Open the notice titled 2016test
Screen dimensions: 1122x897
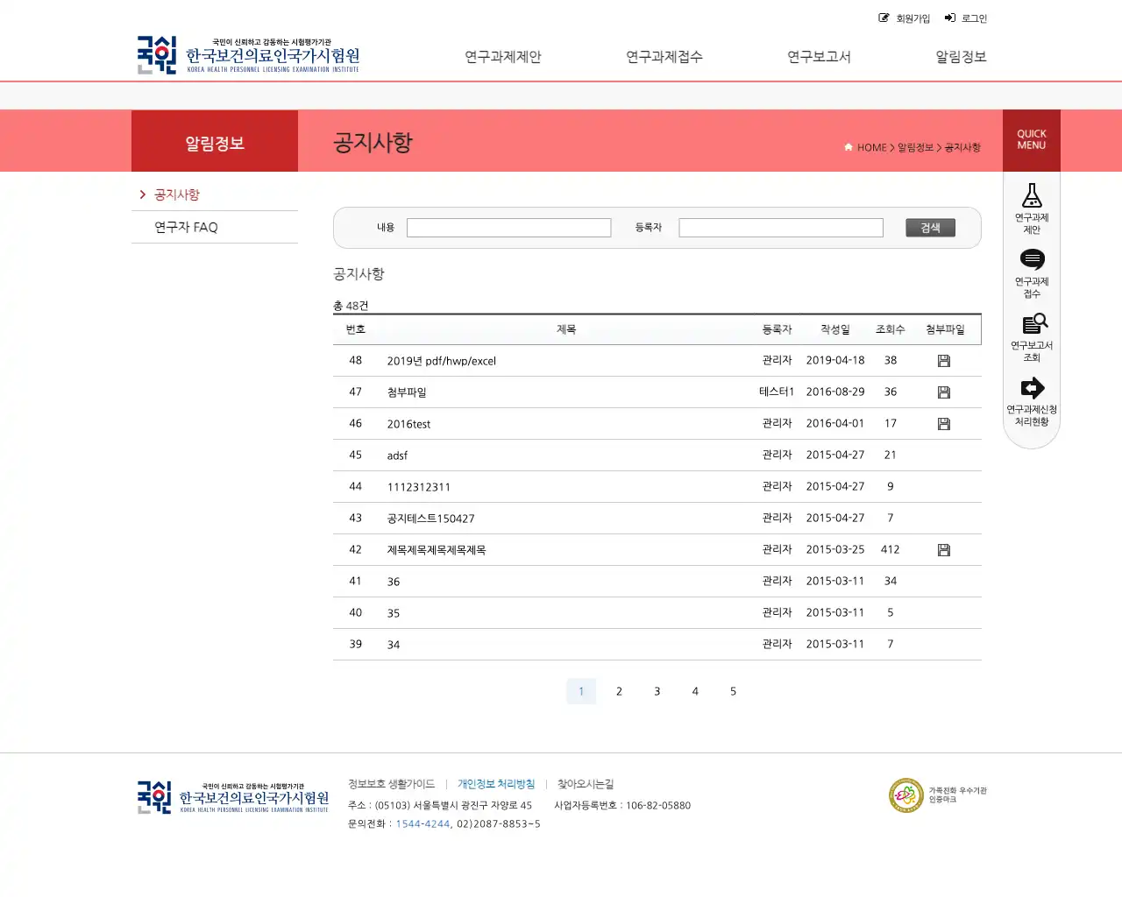coord(408,424)
